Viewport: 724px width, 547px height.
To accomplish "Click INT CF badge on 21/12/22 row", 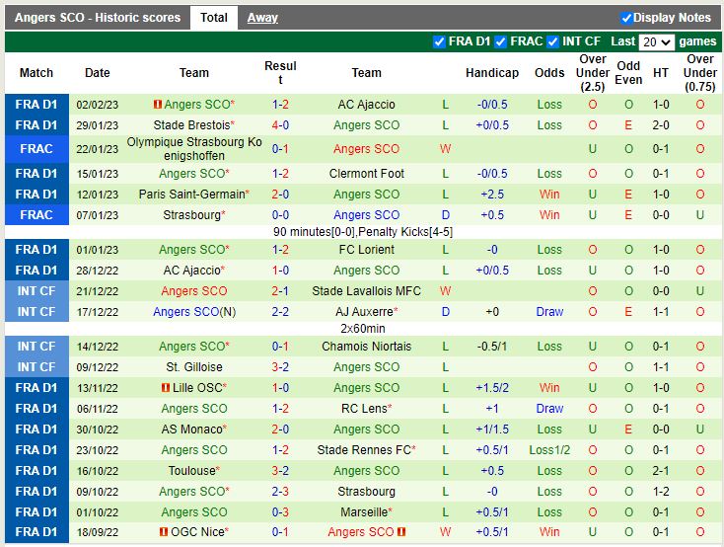I will (x=36, y=291).
